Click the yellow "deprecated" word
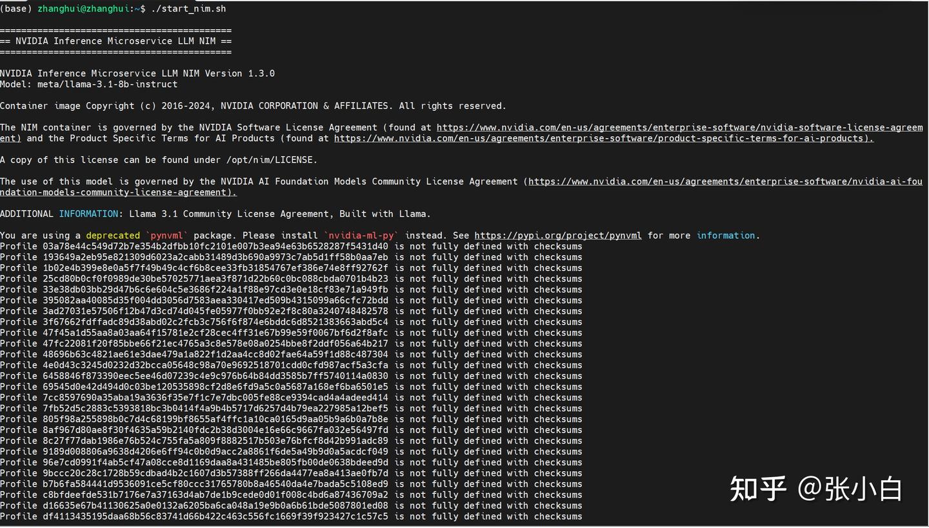The width and height of the screenshot is (929, 528). (113, 236)
